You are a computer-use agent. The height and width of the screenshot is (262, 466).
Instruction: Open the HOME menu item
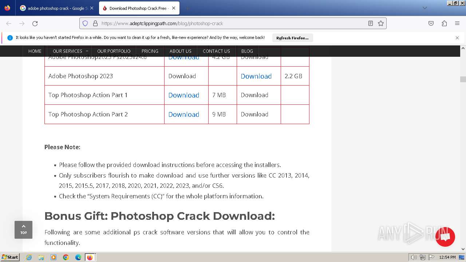(x=35, y=51)
